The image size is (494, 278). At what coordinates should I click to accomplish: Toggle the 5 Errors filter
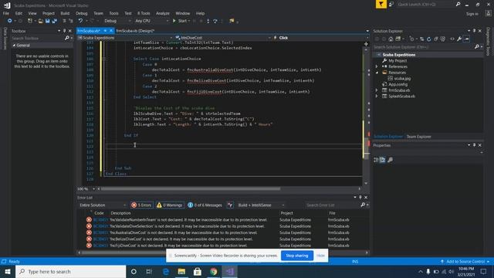[x=141, y=205]
